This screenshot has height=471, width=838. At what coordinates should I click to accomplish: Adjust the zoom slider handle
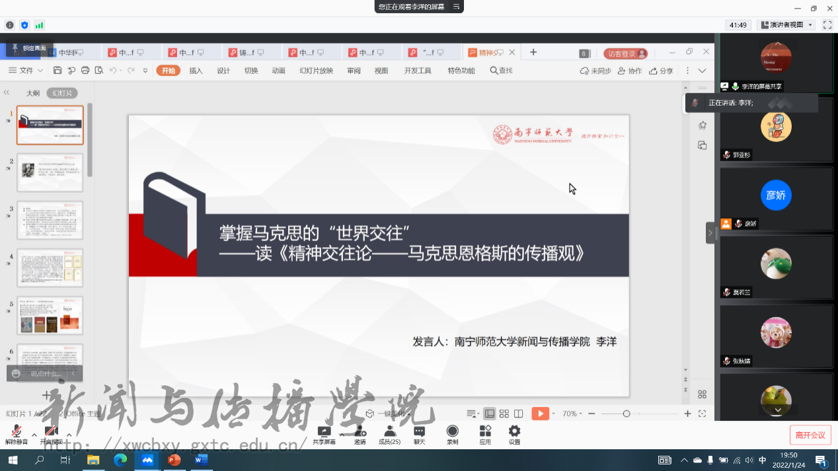pyautogui.click(x=627, y=414)
